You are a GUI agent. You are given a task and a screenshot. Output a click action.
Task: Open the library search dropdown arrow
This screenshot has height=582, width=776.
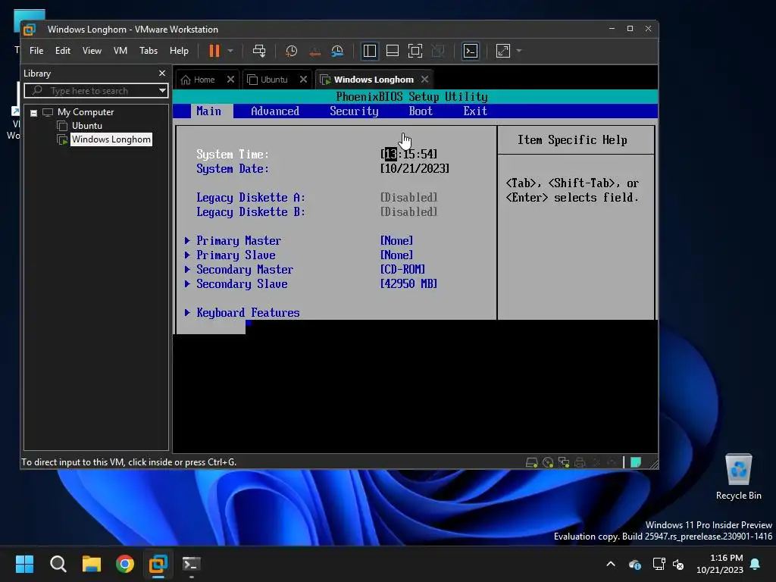click(x=162, y=91)
